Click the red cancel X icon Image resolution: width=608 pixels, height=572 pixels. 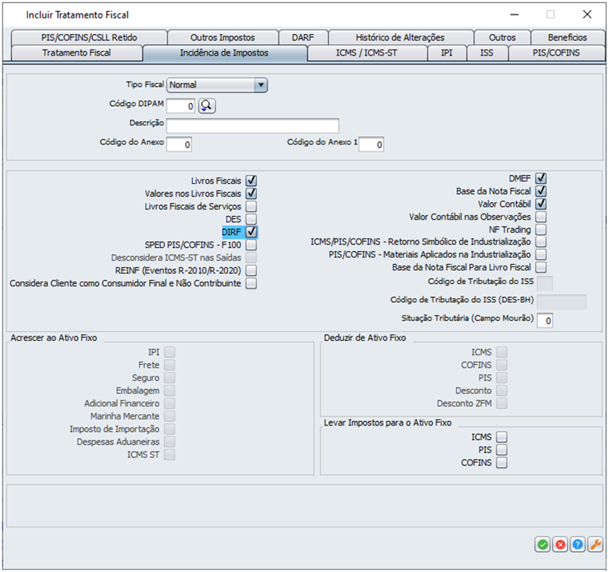560,544
